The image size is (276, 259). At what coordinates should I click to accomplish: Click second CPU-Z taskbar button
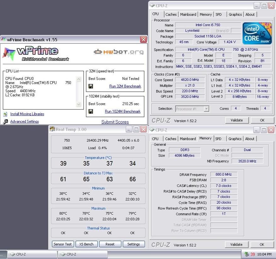[x=83, y=254]
